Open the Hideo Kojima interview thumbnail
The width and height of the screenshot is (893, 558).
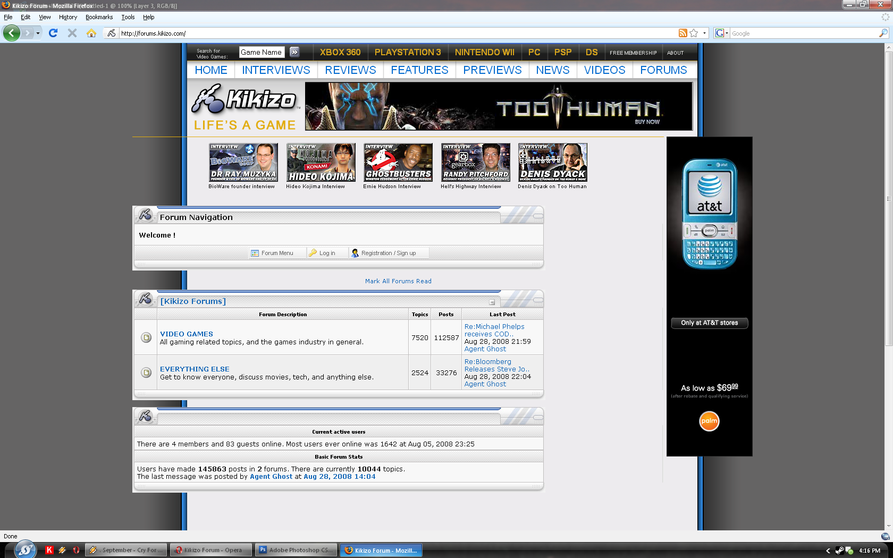[x=321, y=162]
